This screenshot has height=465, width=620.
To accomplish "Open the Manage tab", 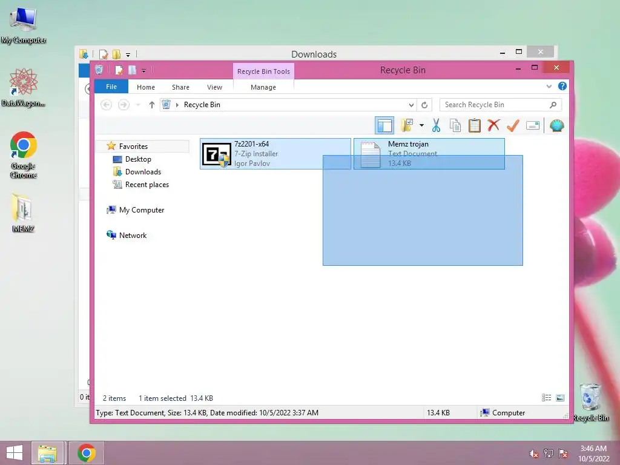I will [x=263, y=87].
